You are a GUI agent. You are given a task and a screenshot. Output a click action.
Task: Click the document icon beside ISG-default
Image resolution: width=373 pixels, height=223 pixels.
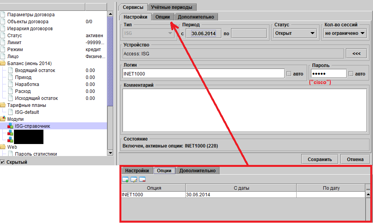tap(10, 112)
